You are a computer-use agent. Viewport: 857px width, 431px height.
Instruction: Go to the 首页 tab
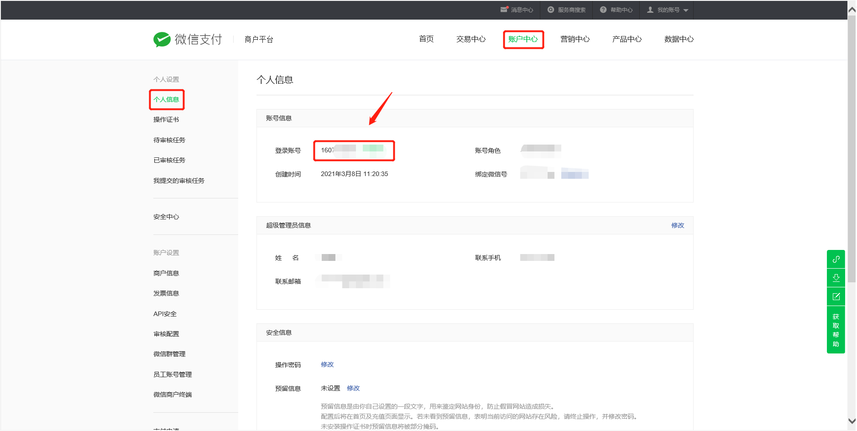[426, 39]
